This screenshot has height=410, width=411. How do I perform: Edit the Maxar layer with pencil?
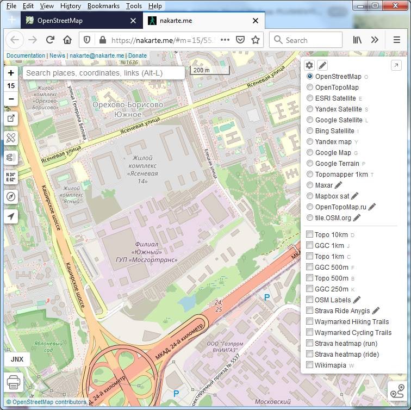338,185
